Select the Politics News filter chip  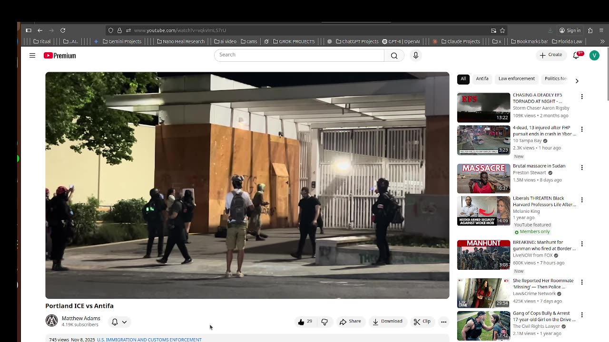[x=556, y=79]
